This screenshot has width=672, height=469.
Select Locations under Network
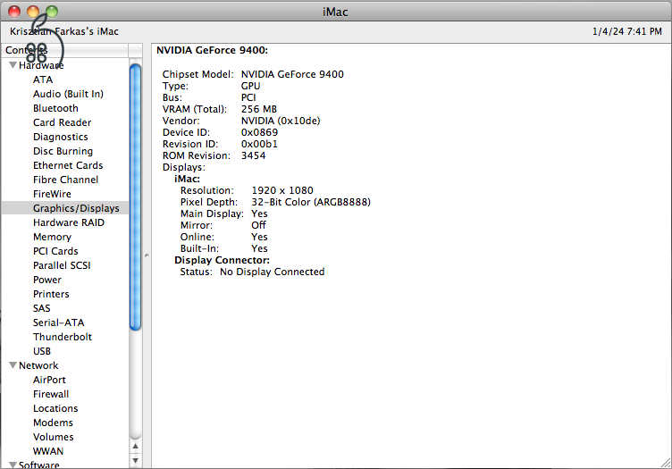55,408
